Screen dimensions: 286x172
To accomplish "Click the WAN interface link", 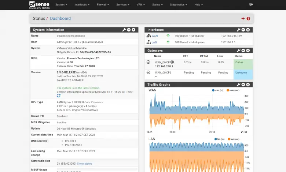I will pyautogui.click(x=155, y=36).
